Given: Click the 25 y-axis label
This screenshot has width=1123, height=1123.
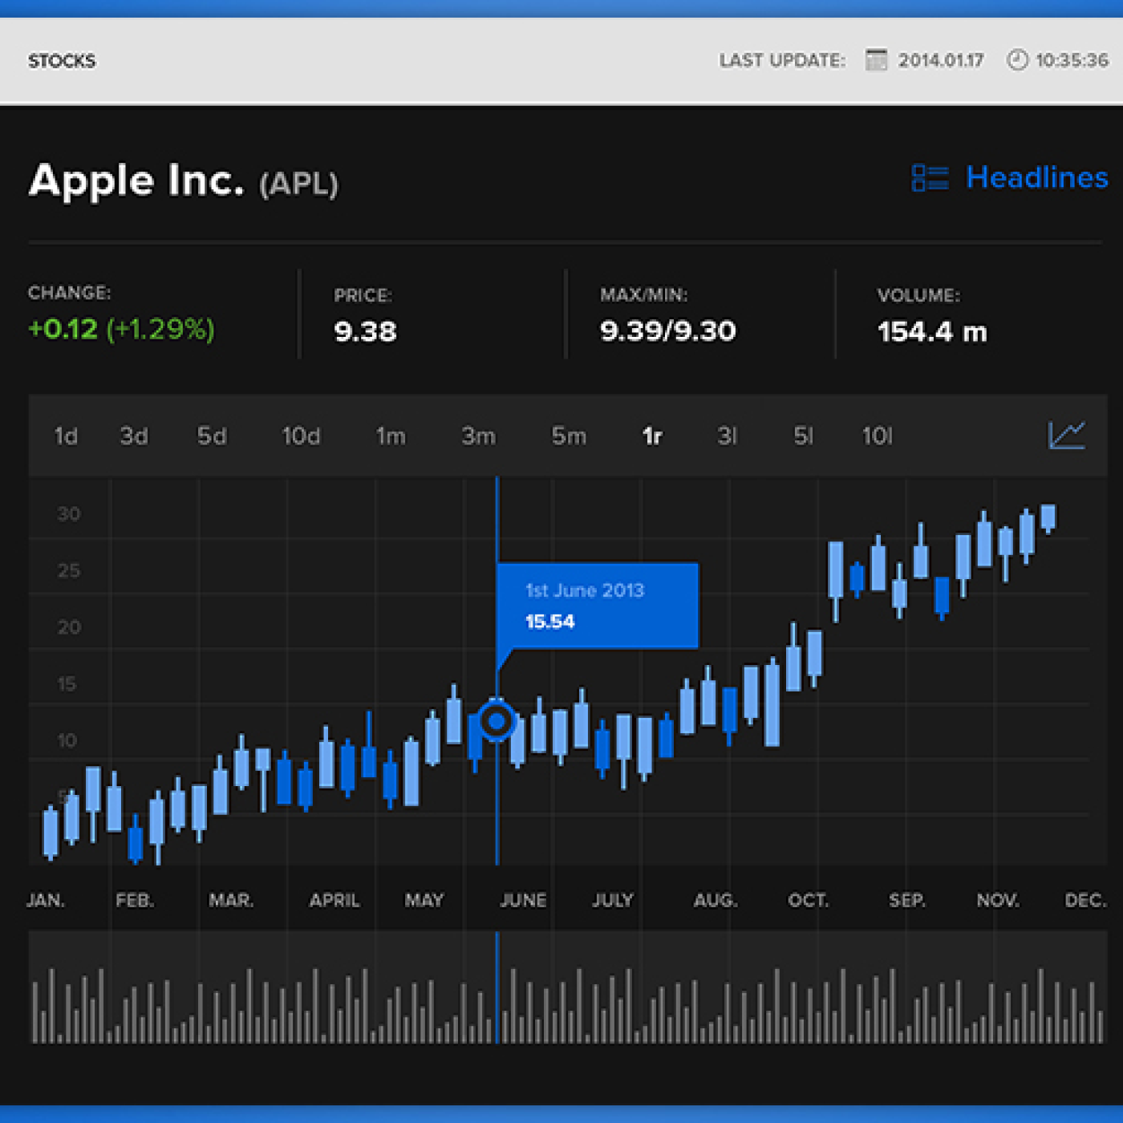Looking at the screenshot, I should (69, 571).
